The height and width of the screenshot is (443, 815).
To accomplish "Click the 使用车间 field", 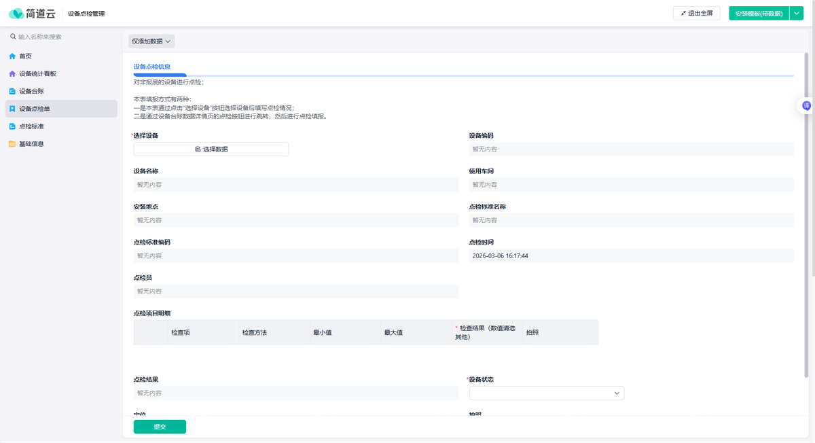I will [x=632, y=185].
